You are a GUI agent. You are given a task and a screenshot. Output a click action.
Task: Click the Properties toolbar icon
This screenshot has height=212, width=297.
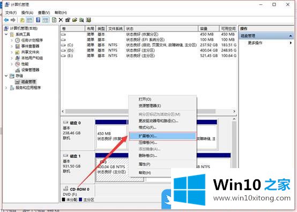pyautogui.click(x=68, y=20)
